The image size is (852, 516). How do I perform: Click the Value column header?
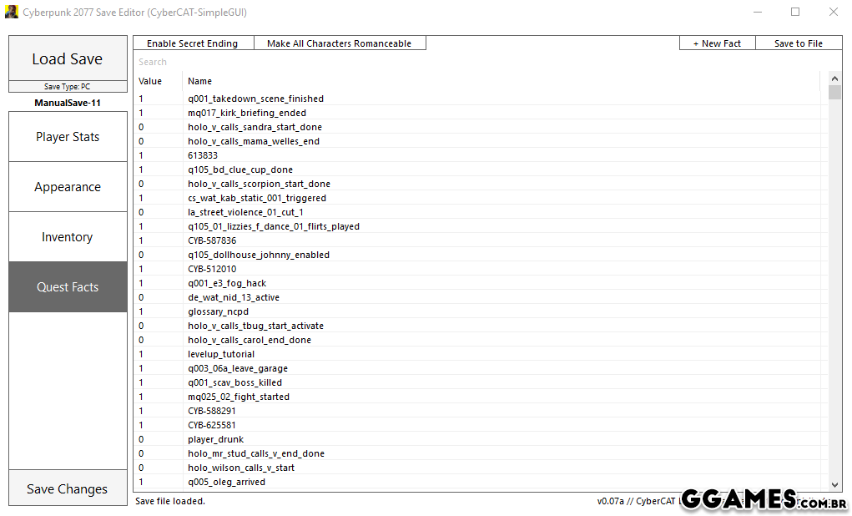click(x=151, y=81)
